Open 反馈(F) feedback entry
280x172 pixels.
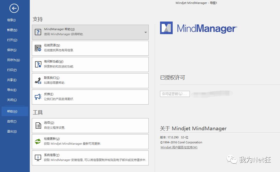90,97
